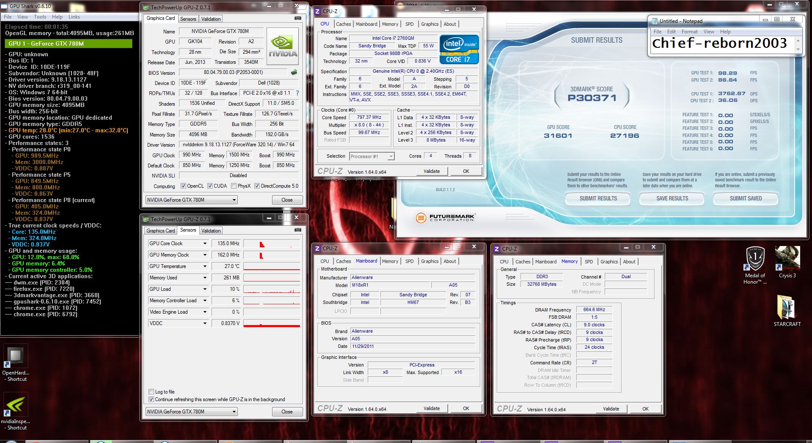Click Validate in the CPU-Z Memory window

611,409
